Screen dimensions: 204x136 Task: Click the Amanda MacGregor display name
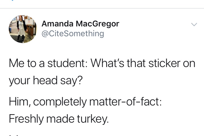coord(80,24)
